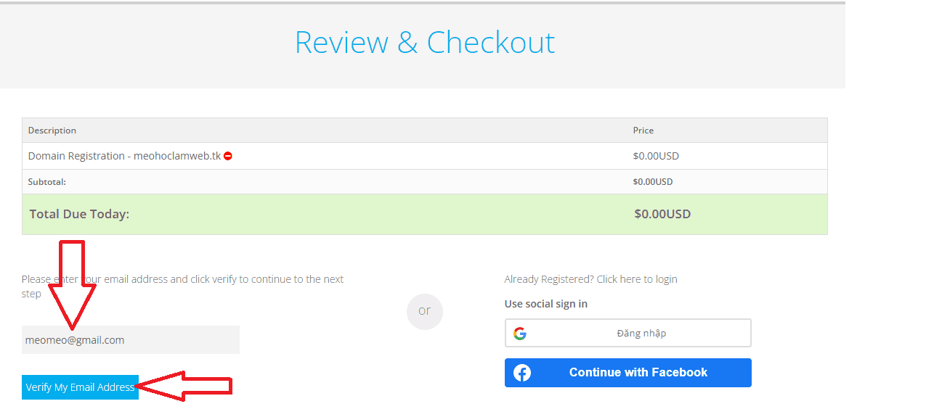The image size is (926, 417).
Task: Focus the email address input field
Action: (x=131, y=340)
